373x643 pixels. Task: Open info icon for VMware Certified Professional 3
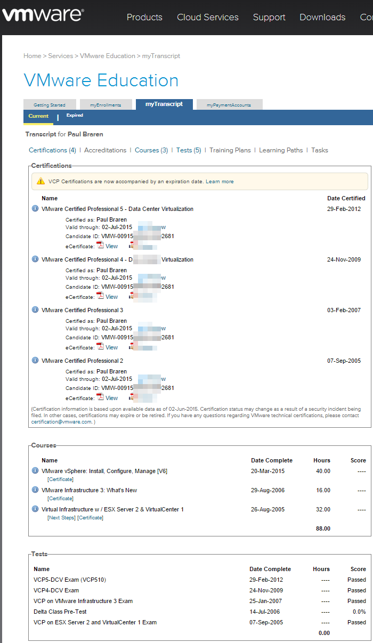pos(35,310)
